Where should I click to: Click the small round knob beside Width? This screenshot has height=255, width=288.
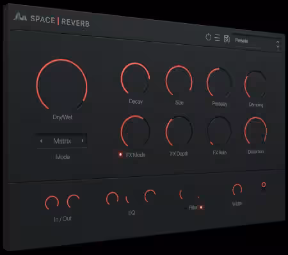pyautogui.click(x=264, y=185)
